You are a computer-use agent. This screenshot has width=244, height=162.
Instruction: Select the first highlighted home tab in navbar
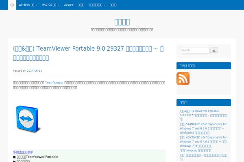click(12, 5)
